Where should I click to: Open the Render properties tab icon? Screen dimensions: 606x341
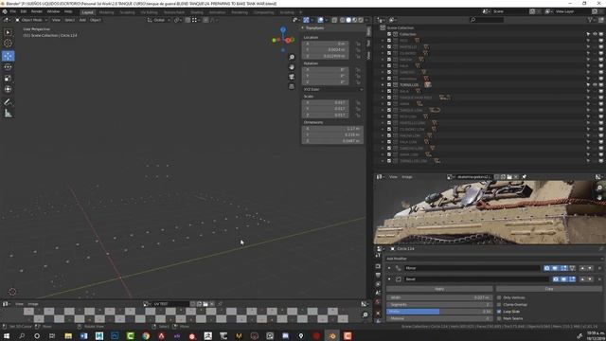pos(378,266)
